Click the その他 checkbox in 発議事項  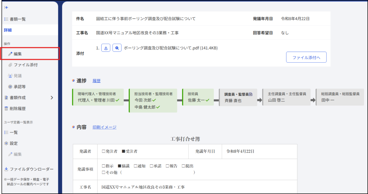103,173
